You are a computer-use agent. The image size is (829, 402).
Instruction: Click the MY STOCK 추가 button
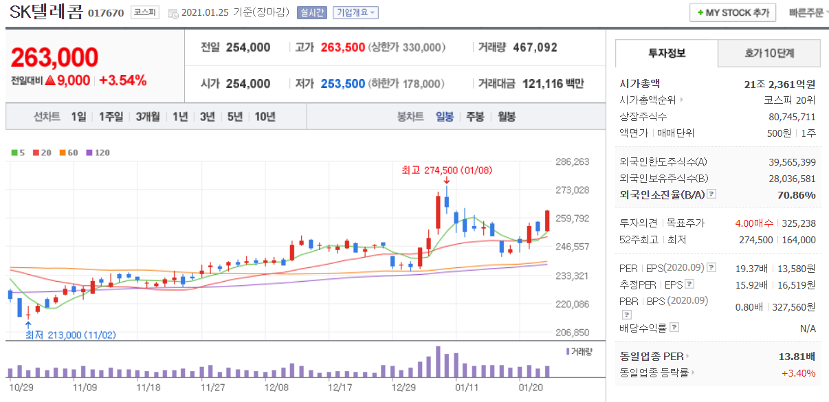coord(733,12)
